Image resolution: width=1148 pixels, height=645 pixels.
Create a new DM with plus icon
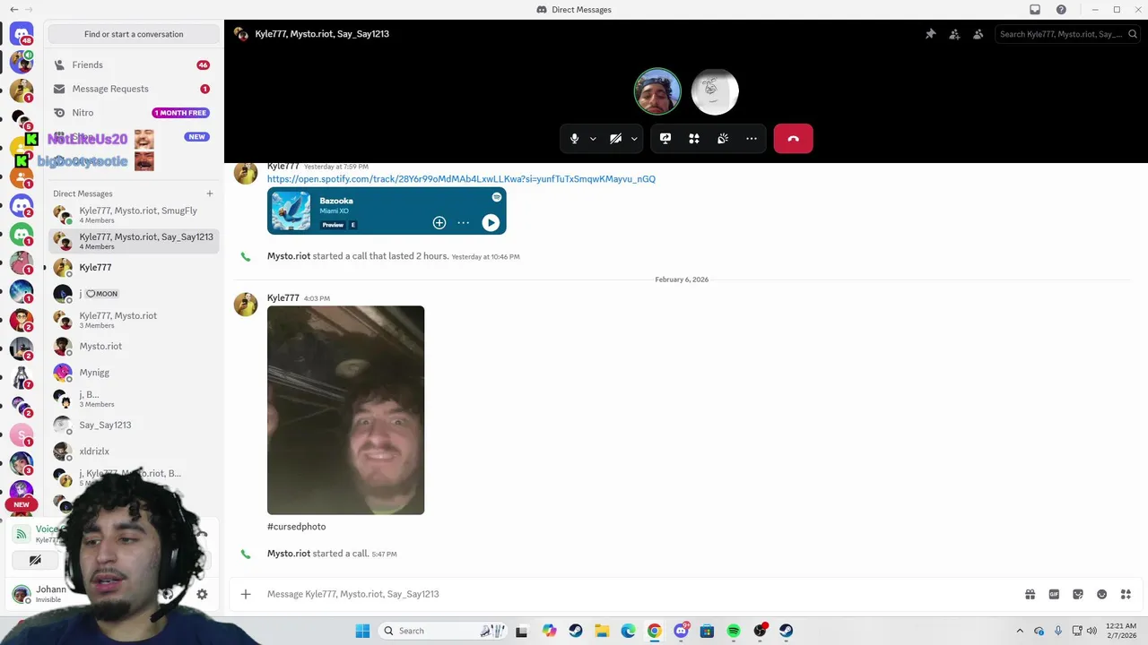(x=210, y=193)
